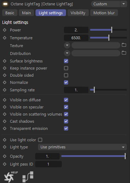Click the Light pass ID field
This screenshot has width=130, height=183.
pos(48,164)
